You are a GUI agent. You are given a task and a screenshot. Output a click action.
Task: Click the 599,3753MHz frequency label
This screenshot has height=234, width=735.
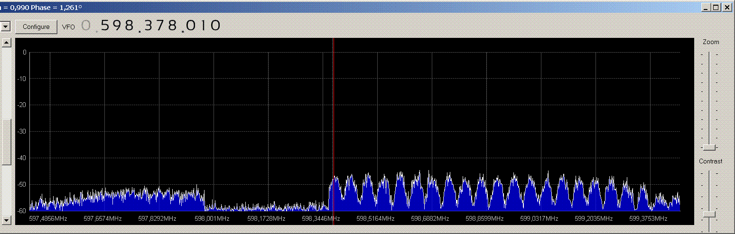point(648,219)
